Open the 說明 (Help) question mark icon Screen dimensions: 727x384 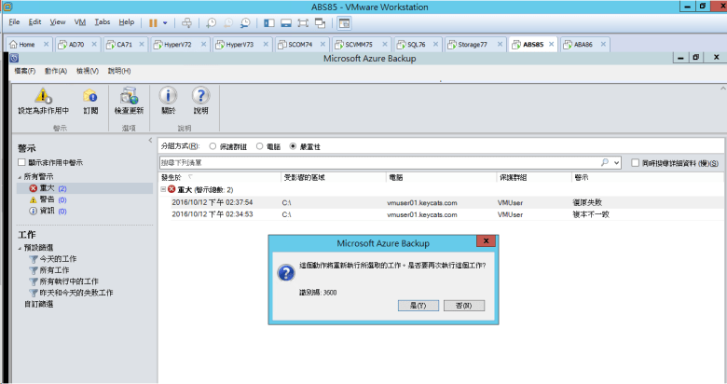click(200, 96)
